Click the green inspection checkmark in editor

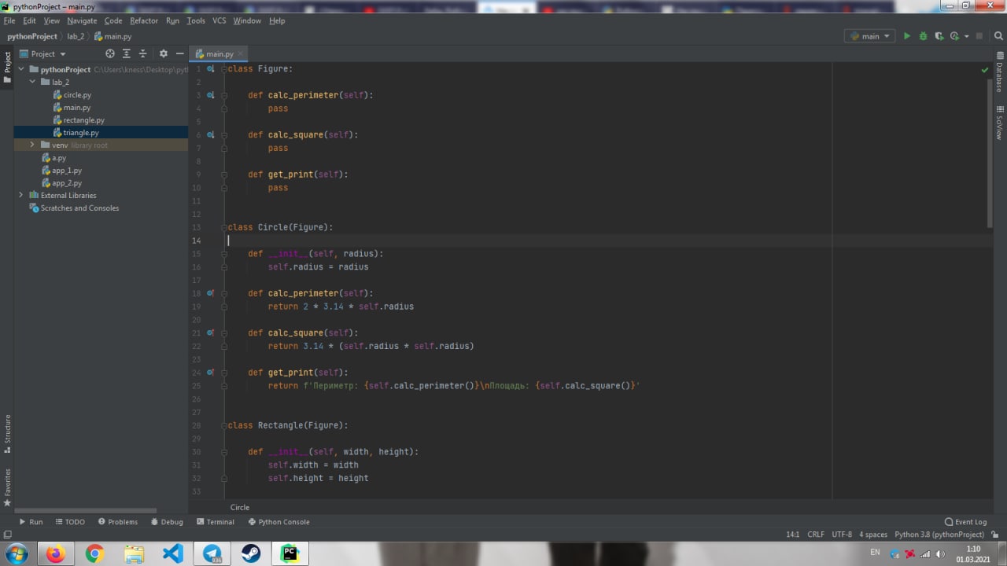984,70
